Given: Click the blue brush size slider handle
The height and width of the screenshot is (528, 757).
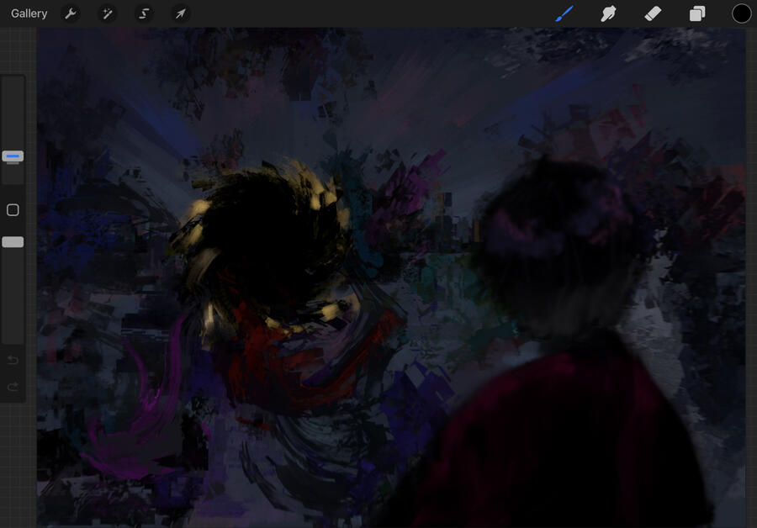Looking at the screenshot, I should [x=13, y=156].
